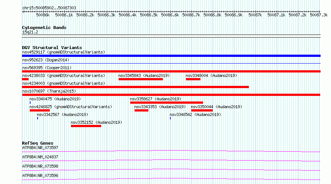Click the nsv569395 (Cooper2011) label
Screen dimensions: 331x184
47,68
